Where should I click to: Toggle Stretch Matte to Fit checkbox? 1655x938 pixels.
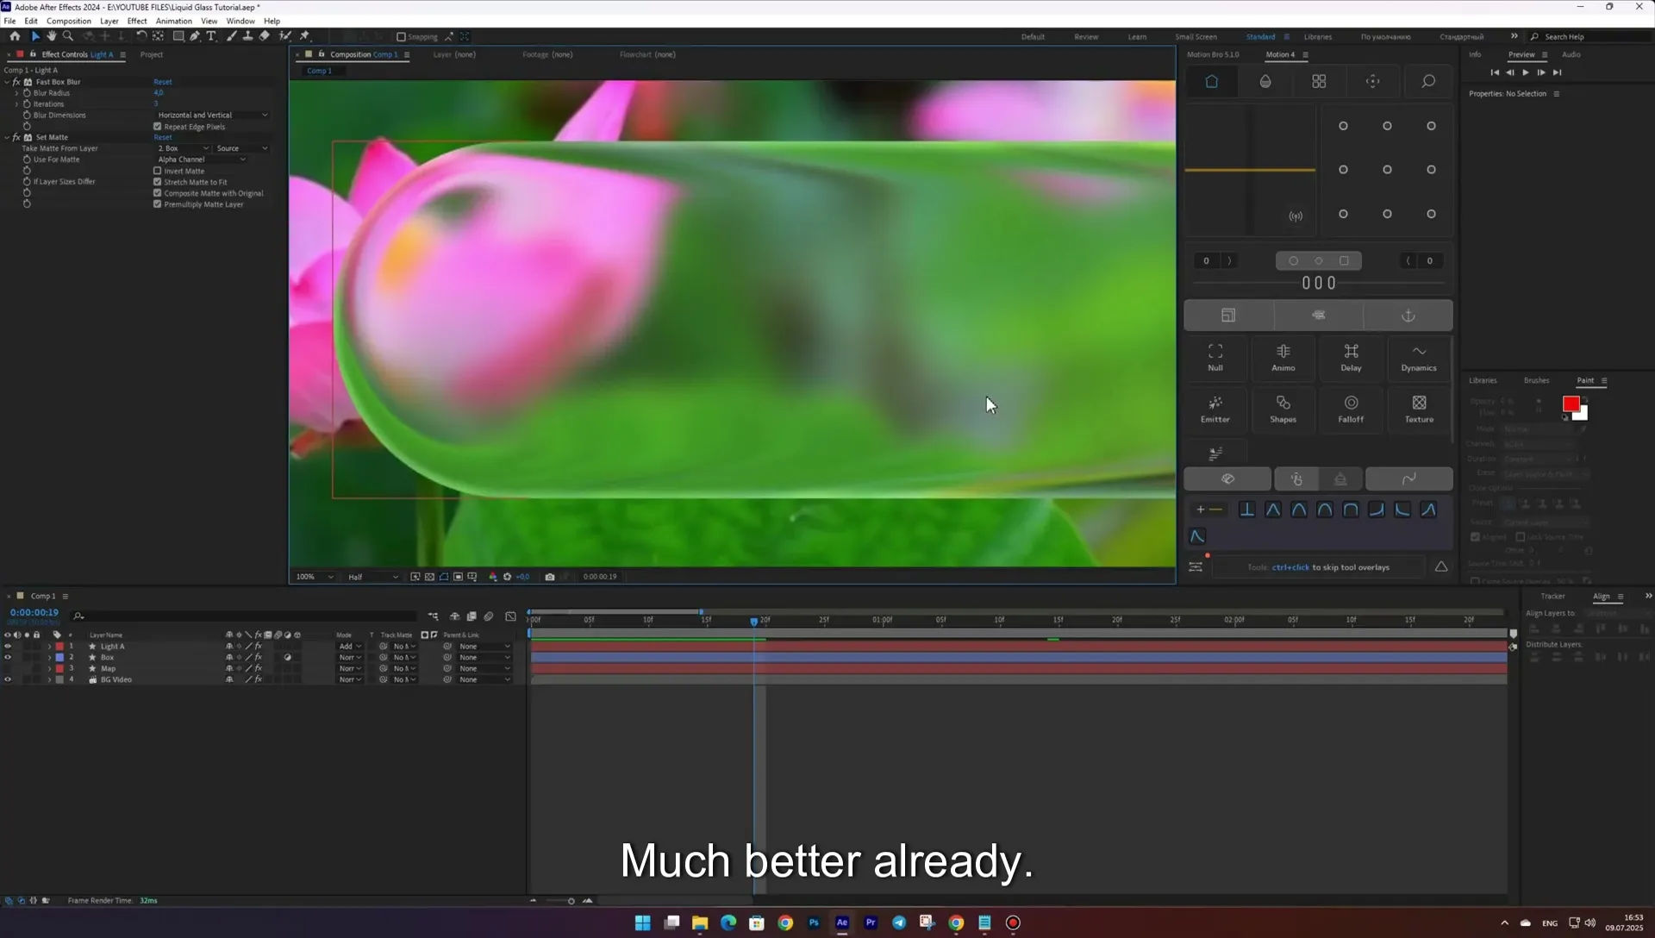[x=158, y=182]
